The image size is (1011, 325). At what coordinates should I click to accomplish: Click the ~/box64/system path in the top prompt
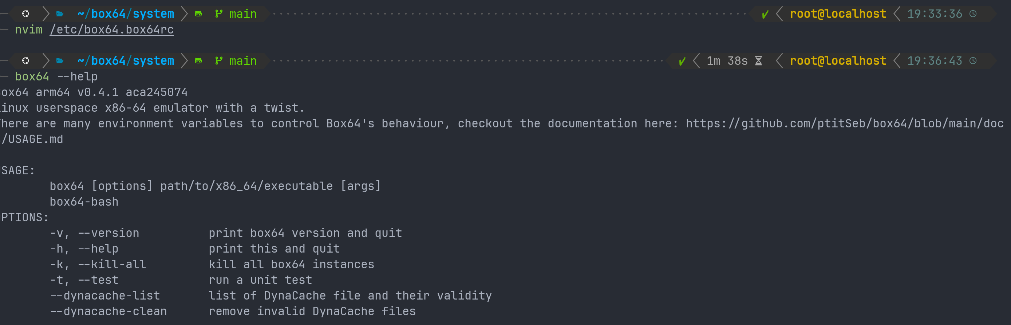(126, 14)
